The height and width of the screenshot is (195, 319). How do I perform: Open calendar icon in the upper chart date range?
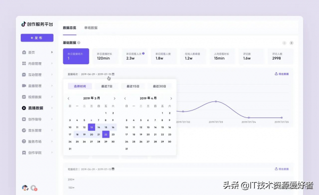click(x=113, y=74)
